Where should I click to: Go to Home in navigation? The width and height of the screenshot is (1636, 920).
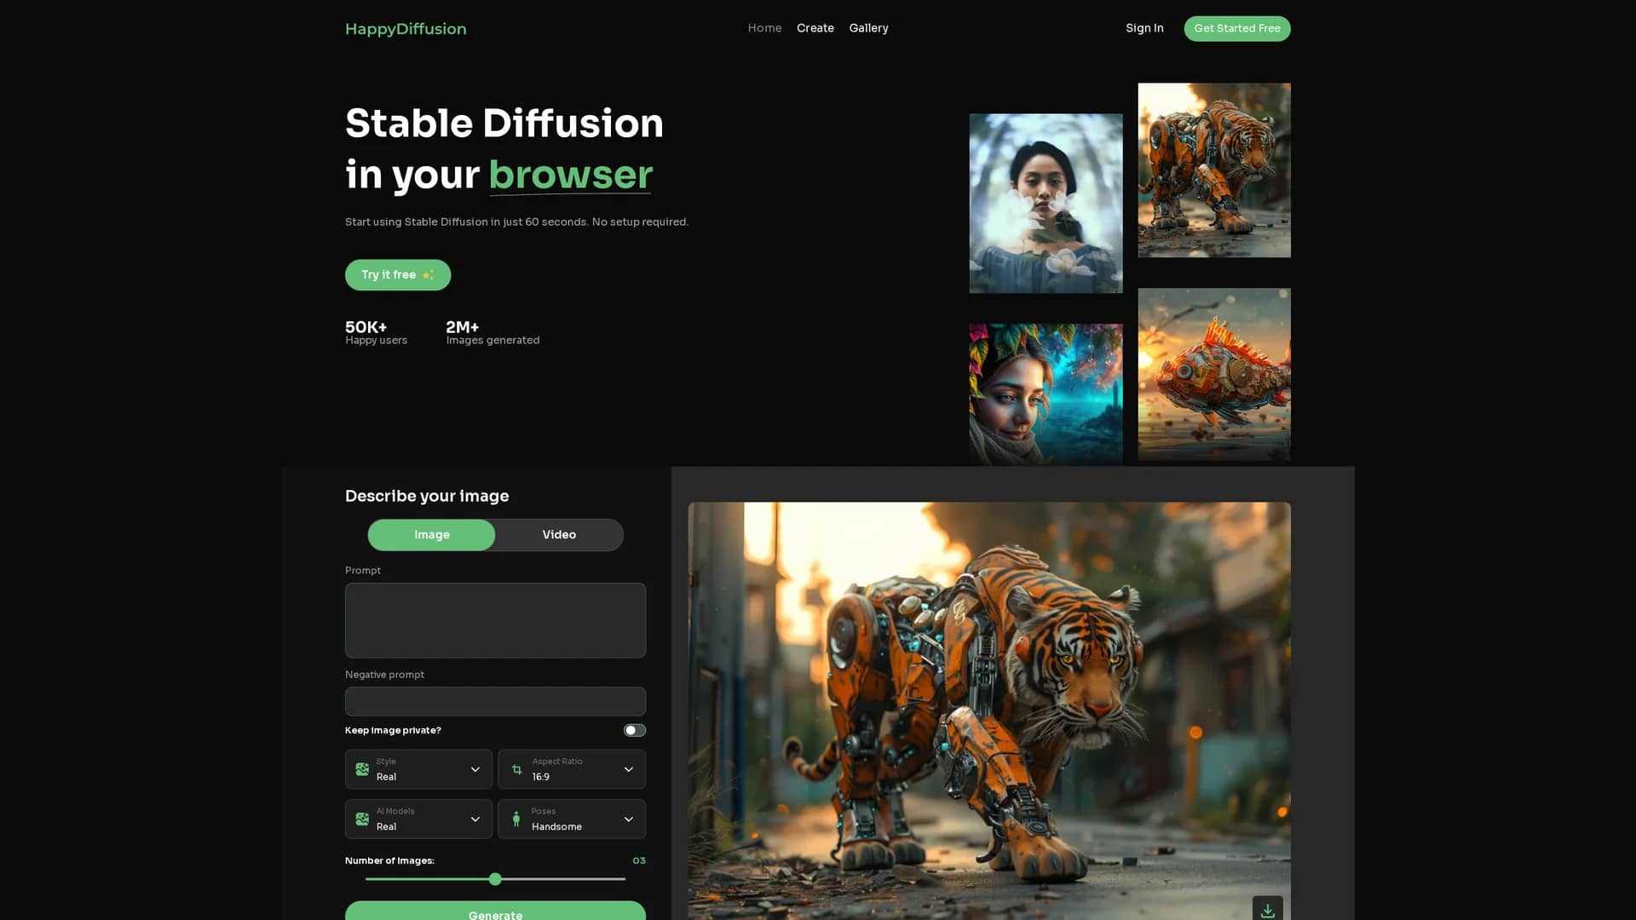(x=764, y=28)
